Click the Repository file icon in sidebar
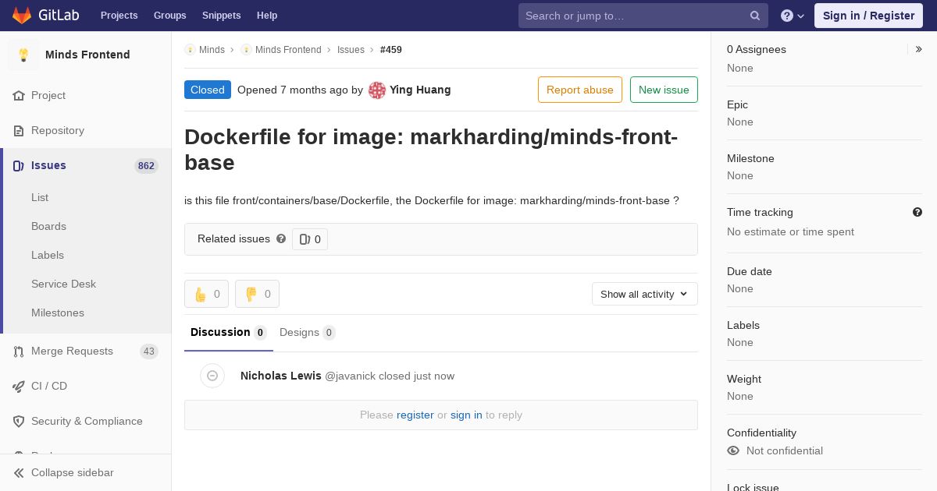The image size is (937, 491). tap(19, 131)
